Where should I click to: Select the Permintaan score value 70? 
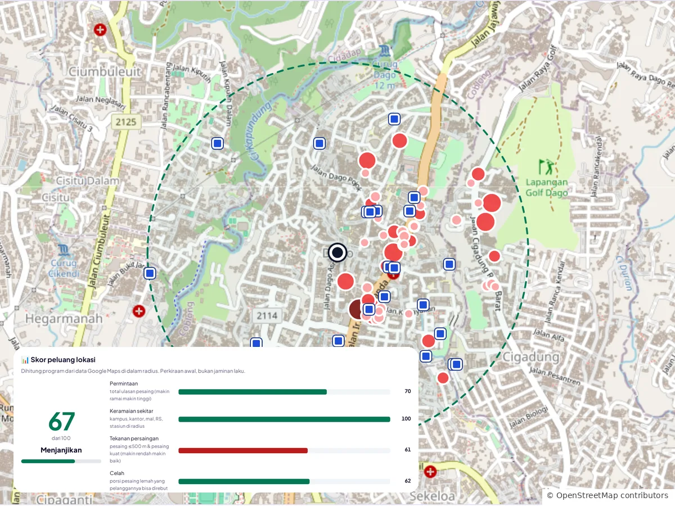(408, 391)
